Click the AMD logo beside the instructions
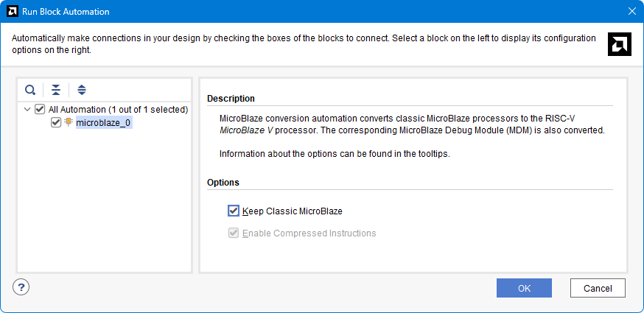The height and width of the screenshot is (313, 644). click(620, 44)
